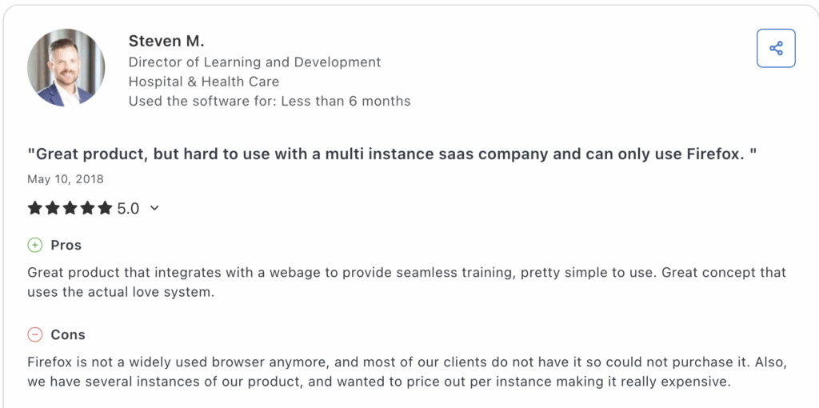The width and height of the screenshot is (819, 408).
Task: Click the third star of the rating
Action: pyautogui.click(x=70, y=208)
